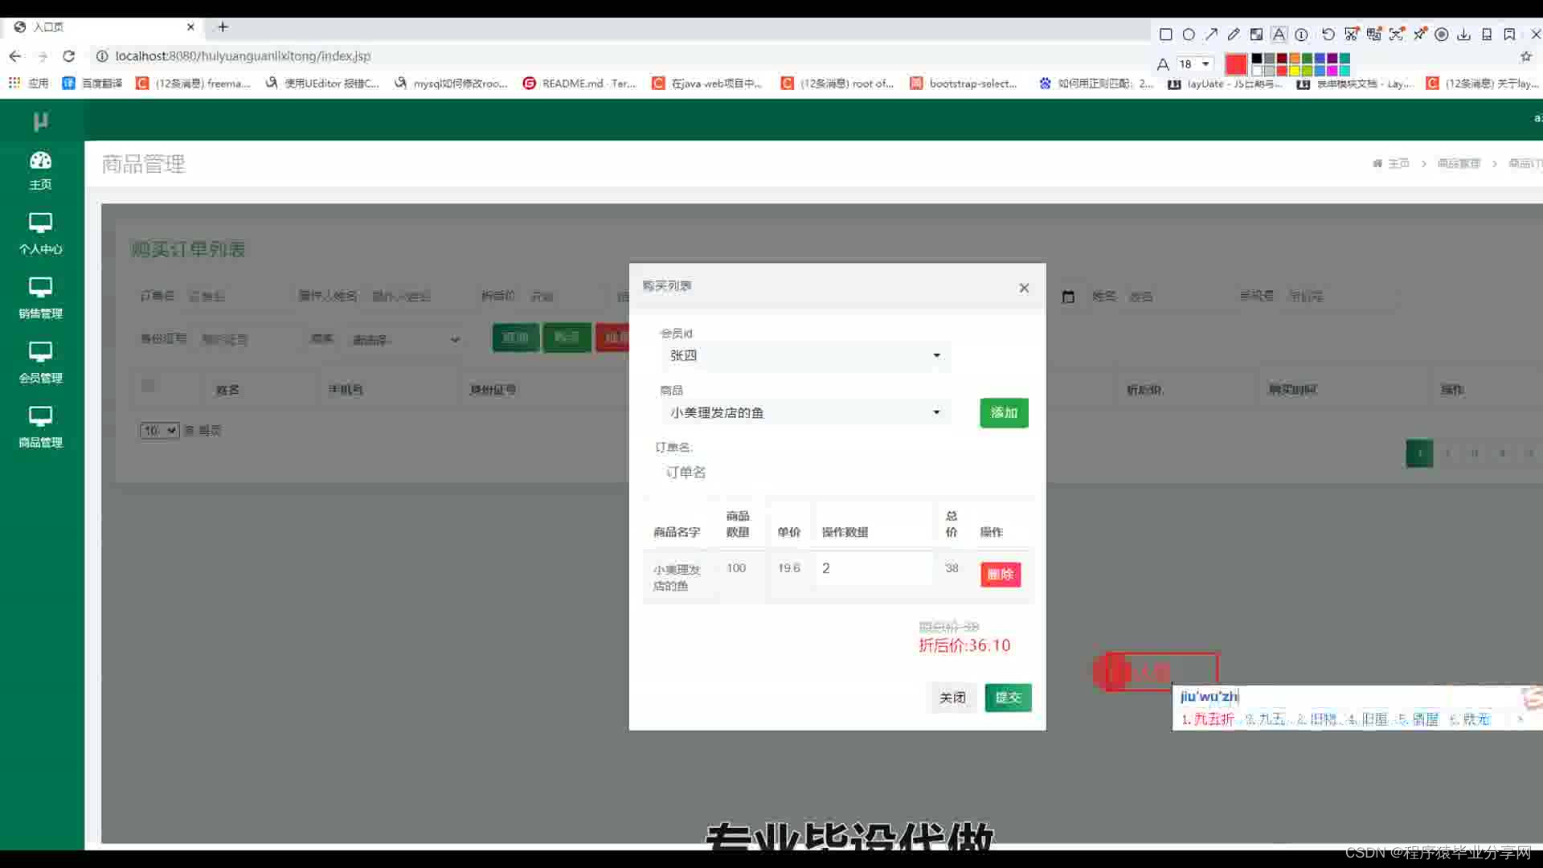Click the undo annotation icon

[x=1328, y=35]
